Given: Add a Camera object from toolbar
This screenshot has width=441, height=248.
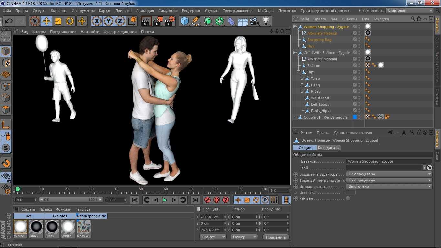Looking at the screenshot, I should (254, 21).
